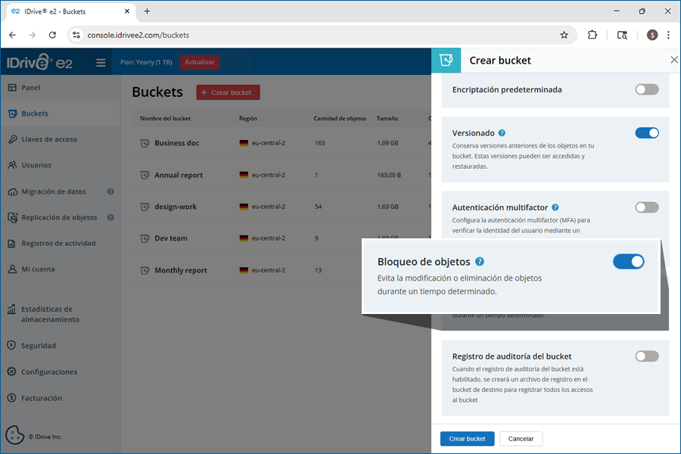681x454 pixels.
Task: Disable the Bloqueo de objetos switch
Action: pyautogui.click(x=628, y=262)
